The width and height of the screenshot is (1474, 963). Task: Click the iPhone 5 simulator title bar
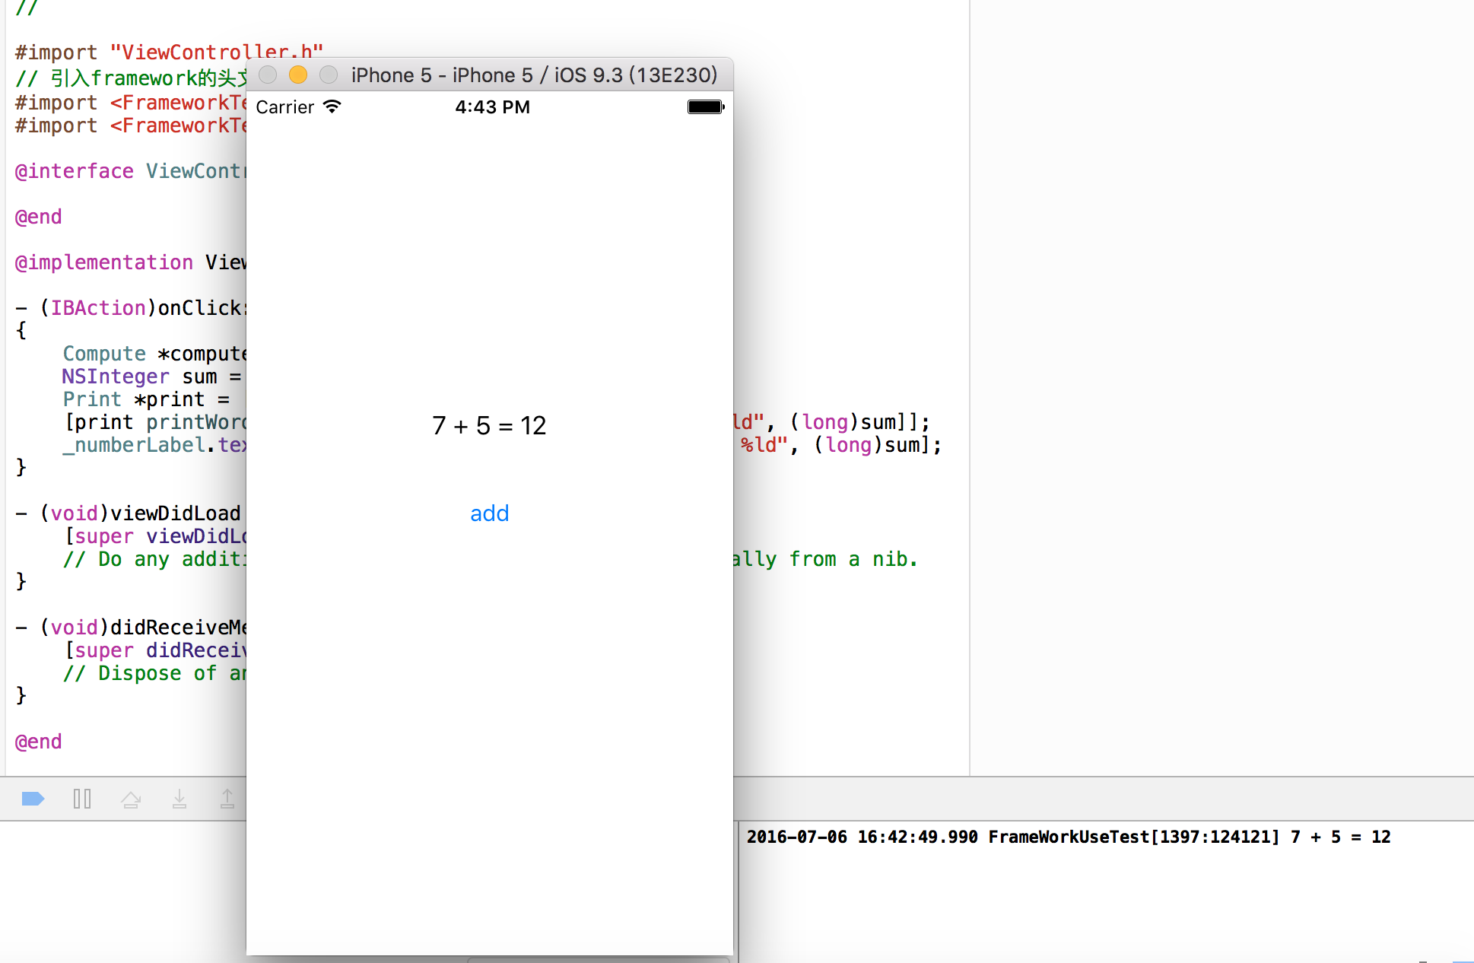click(534, 75)
